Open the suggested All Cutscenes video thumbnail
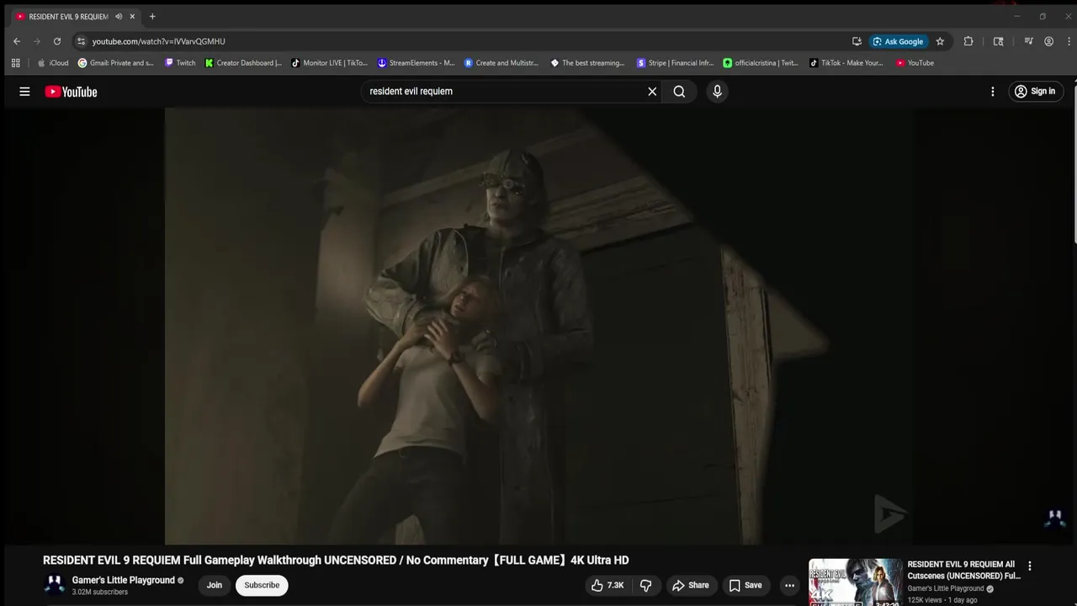 pyautogui.click(x=856, y=582)
